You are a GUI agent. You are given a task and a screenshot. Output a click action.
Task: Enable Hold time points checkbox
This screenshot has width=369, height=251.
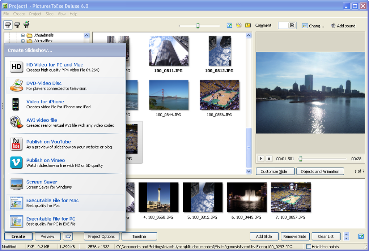tap(309, 247)
